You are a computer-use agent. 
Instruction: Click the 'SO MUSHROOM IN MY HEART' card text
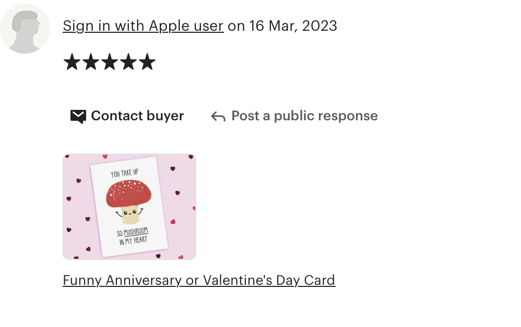[x=133, y=236]
